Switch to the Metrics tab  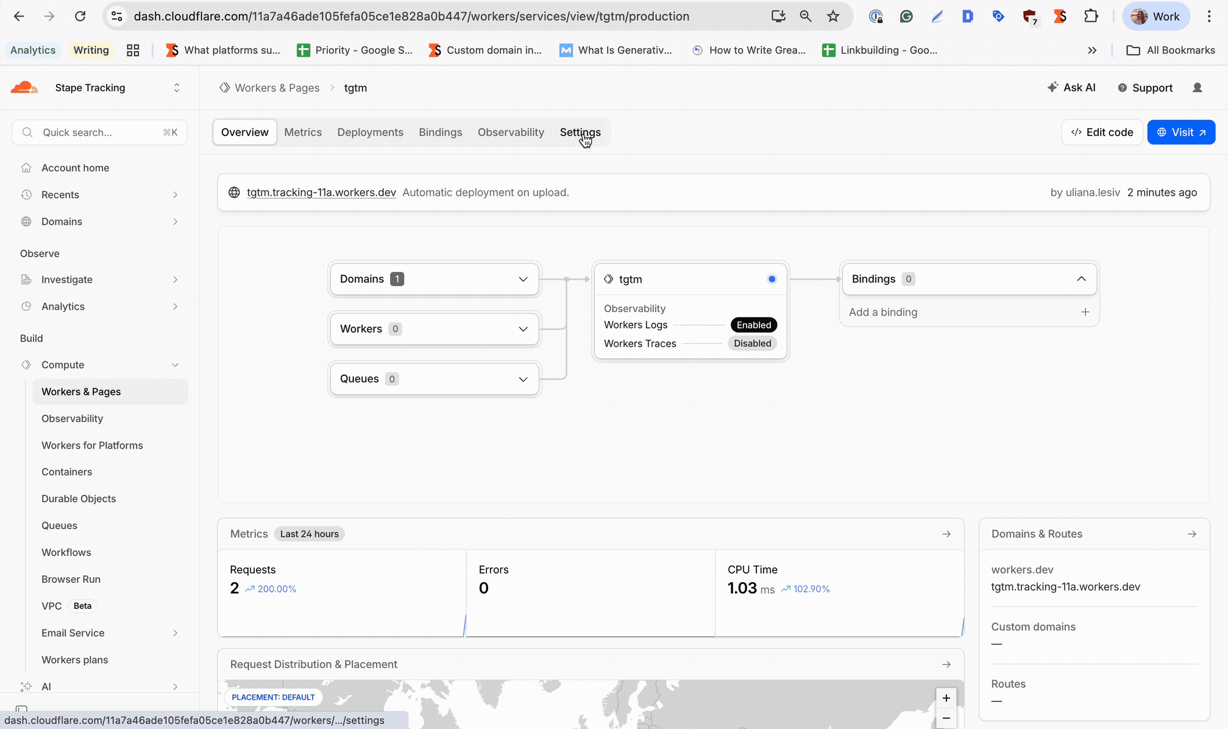pyautogui.click(x=303, y=132)
